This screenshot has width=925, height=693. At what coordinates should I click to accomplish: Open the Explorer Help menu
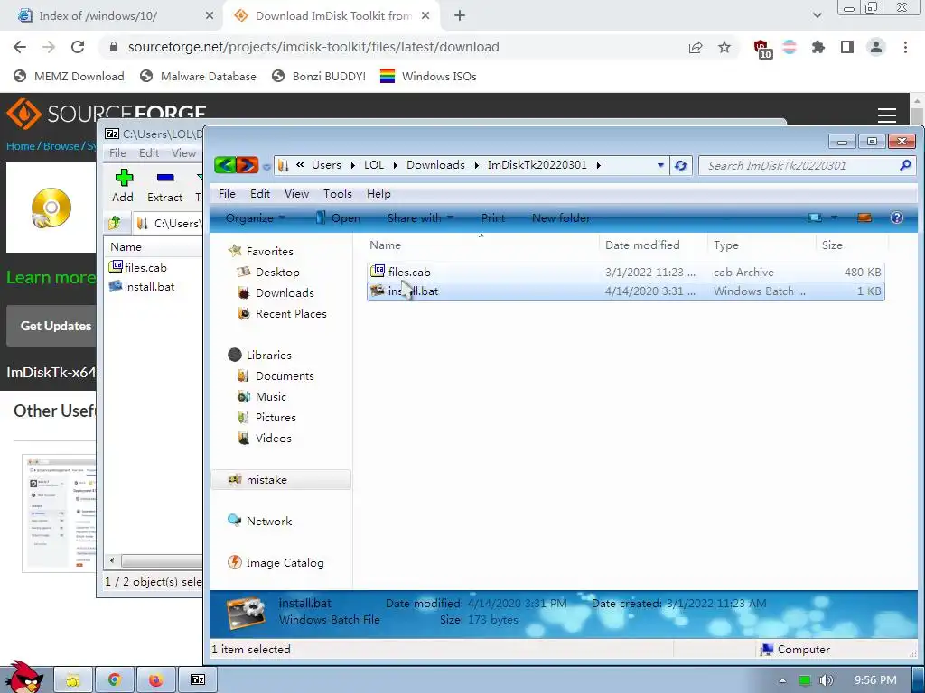tap(378, 194)
